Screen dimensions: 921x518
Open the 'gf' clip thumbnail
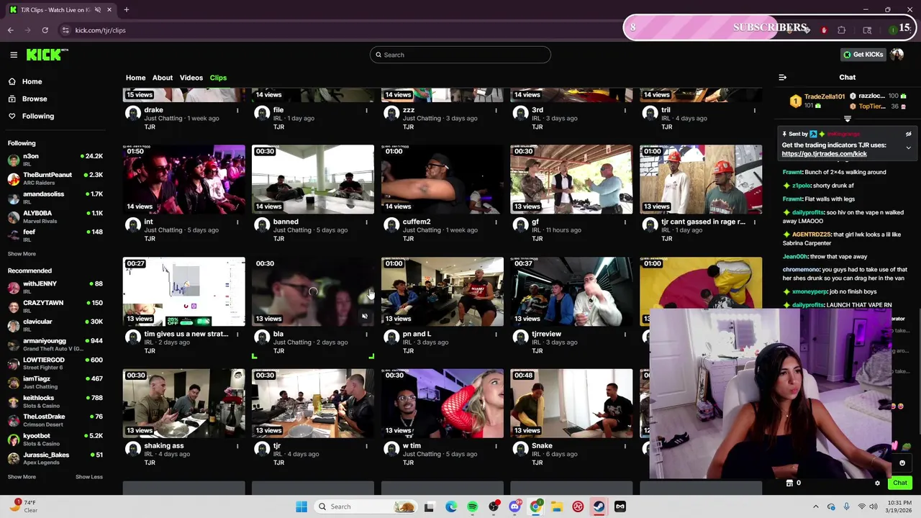pos(571,179)
